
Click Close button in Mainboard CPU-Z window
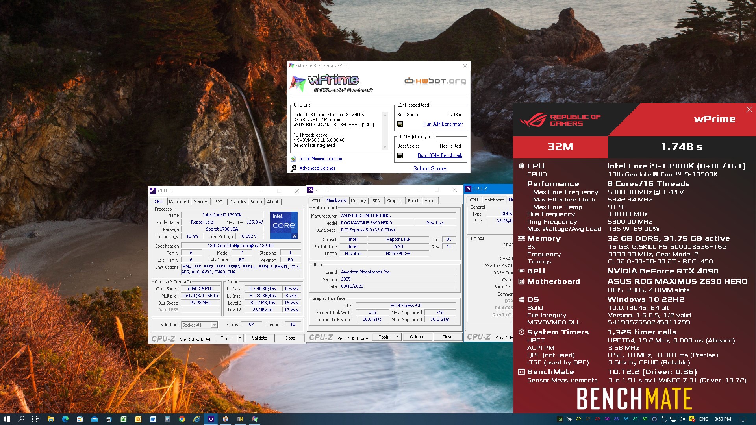447,337
